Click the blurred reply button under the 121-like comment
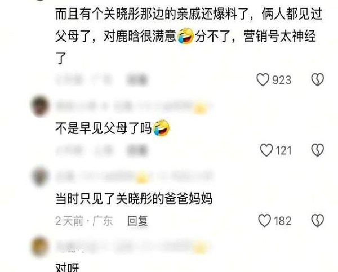 [137, 150]
